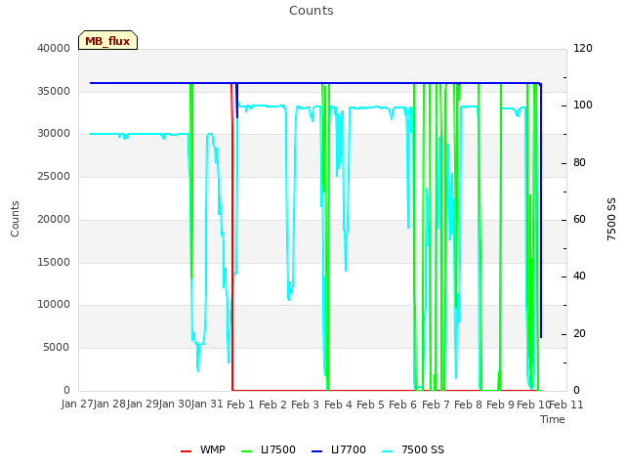The image size is (625, 469).
Task: Click the cyan 7500 SS legend swatch
Action: click(x=387, y=451)
